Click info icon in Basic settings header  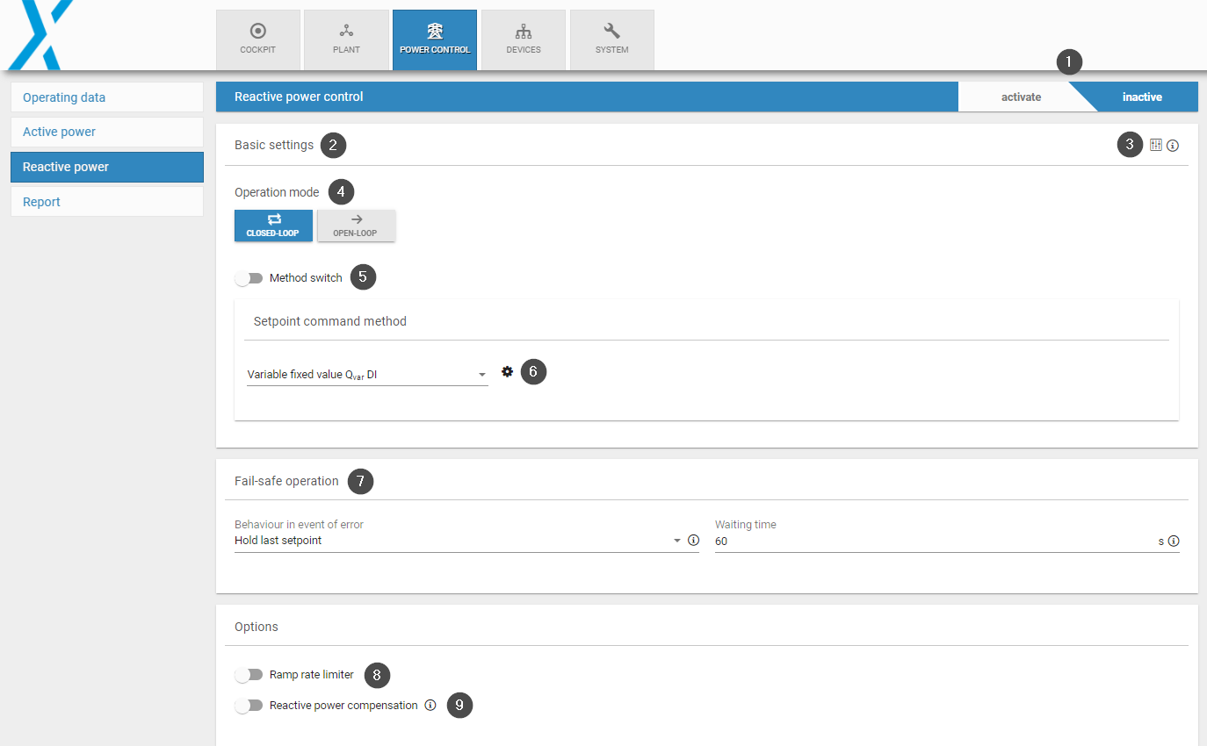click(1173, 146)
